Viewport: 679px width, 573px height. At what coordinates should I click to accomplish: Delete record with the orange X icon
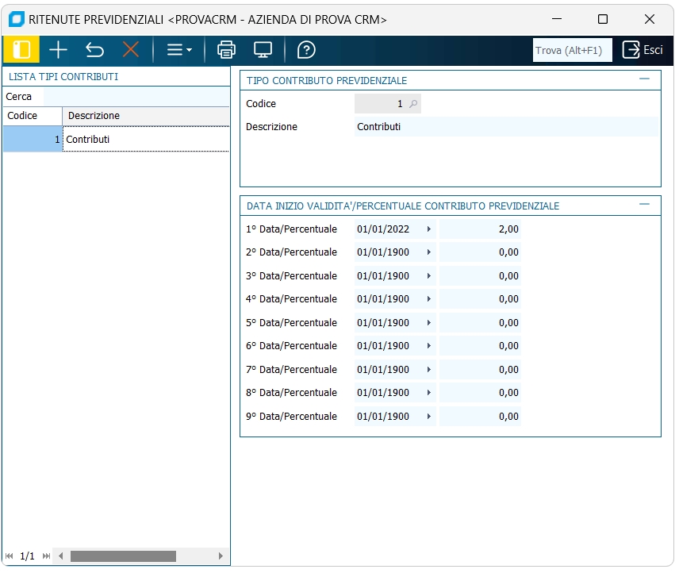click(131, 50)
